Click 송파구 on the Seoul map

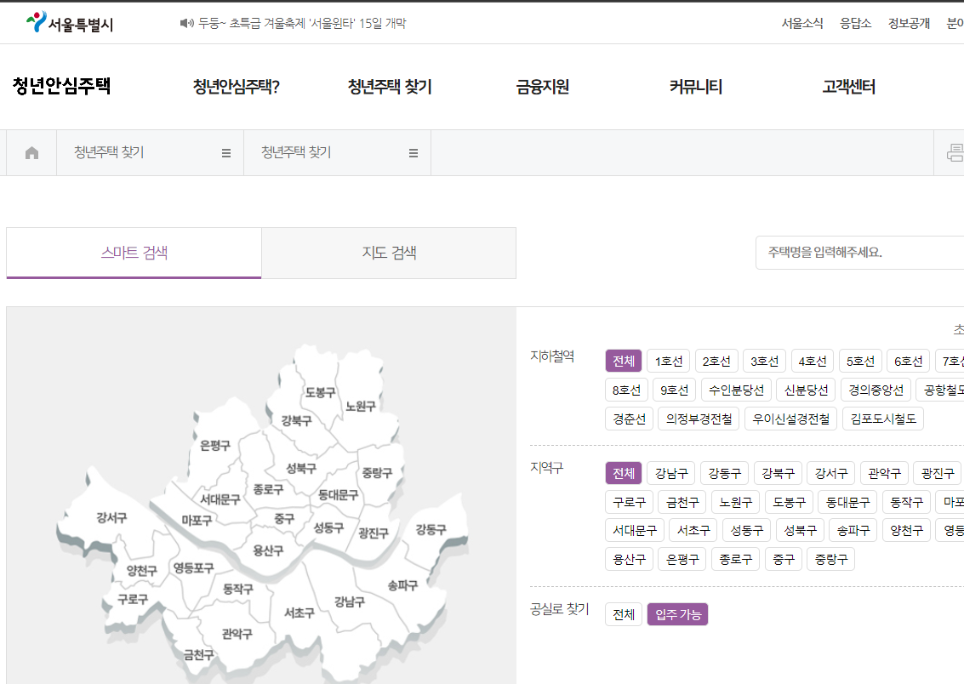tap(402, 585)
